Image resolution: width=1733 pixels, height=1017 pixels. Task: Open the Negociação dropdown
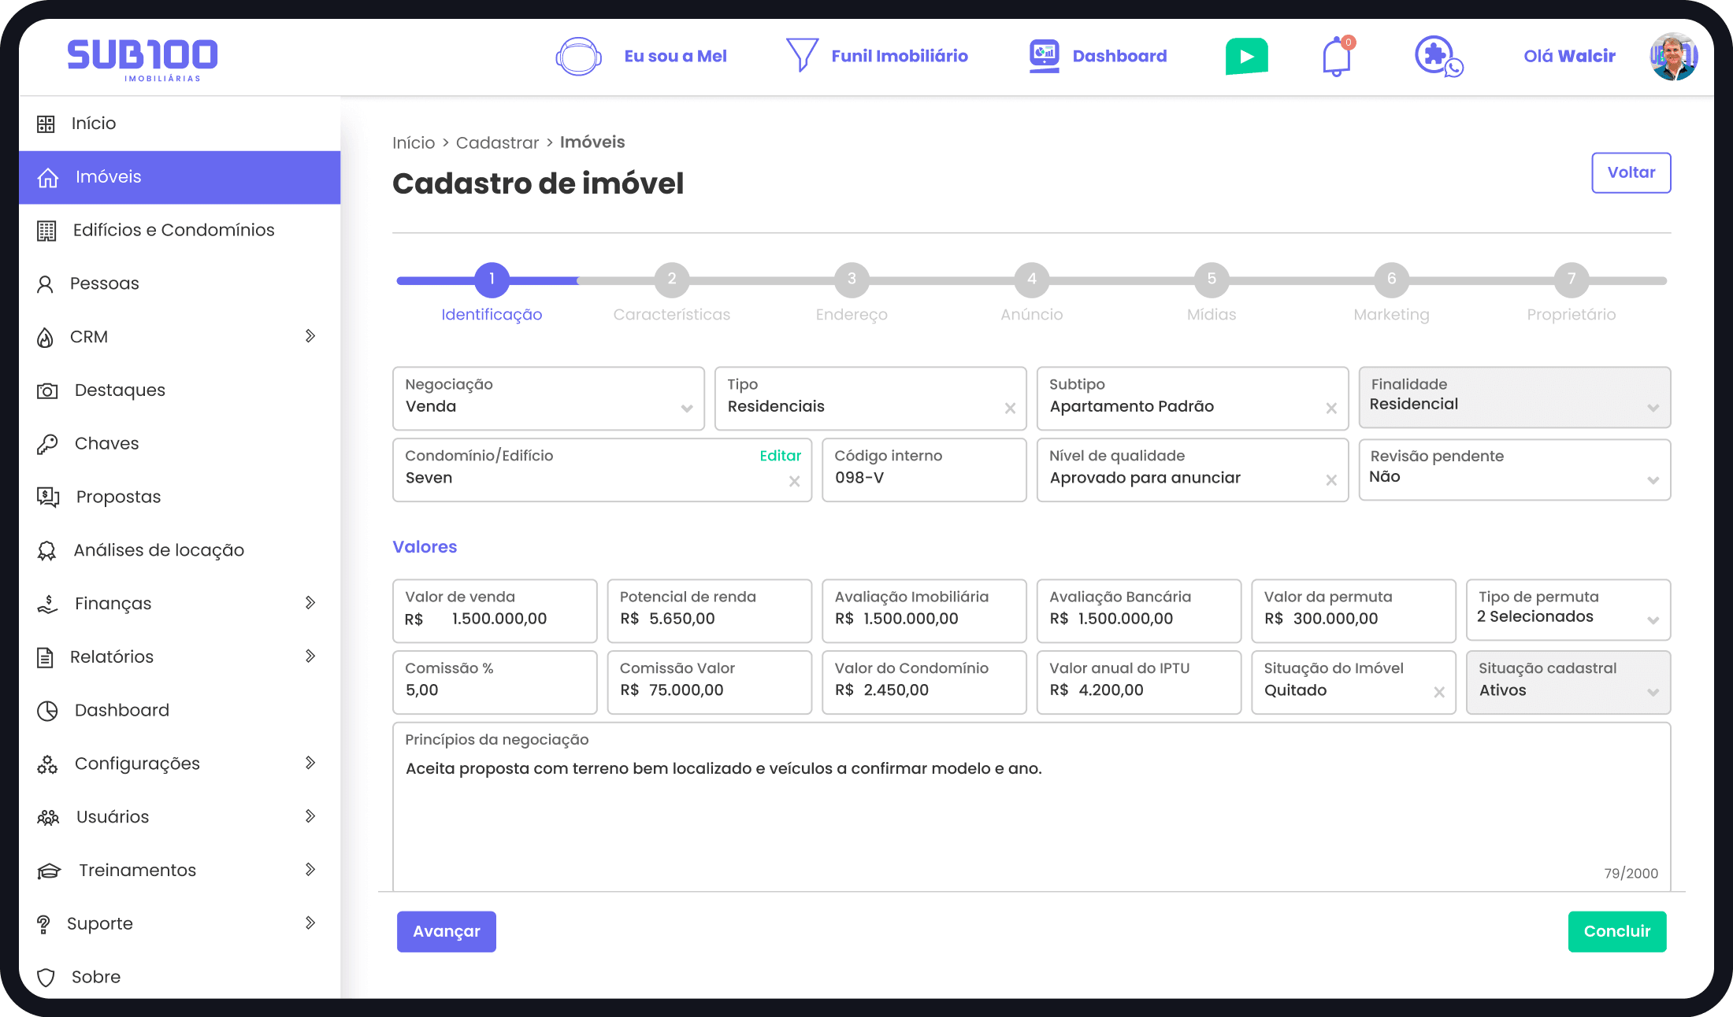[x=548, y=398]
